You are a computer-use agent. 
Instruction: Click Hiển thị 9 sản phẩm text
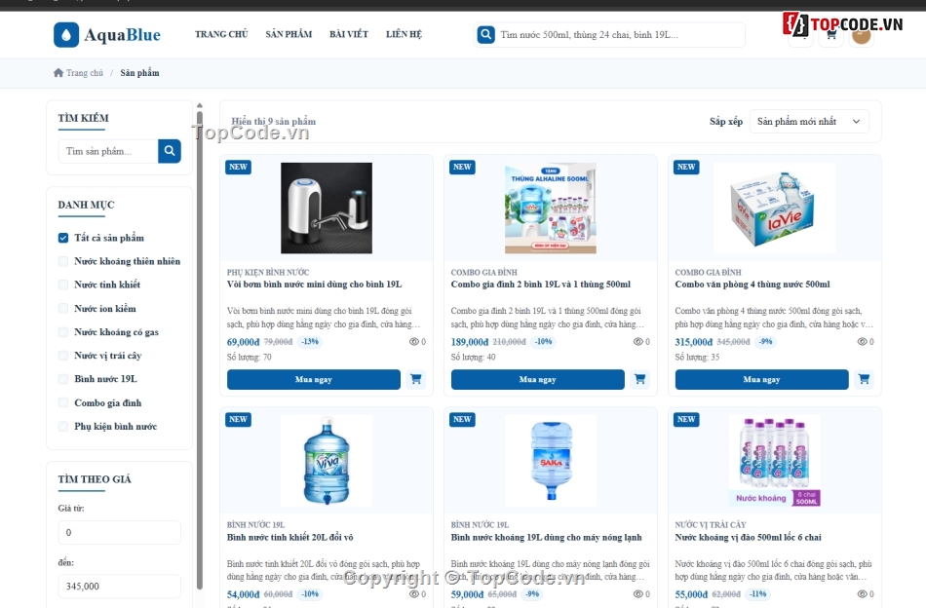(274, 121)
